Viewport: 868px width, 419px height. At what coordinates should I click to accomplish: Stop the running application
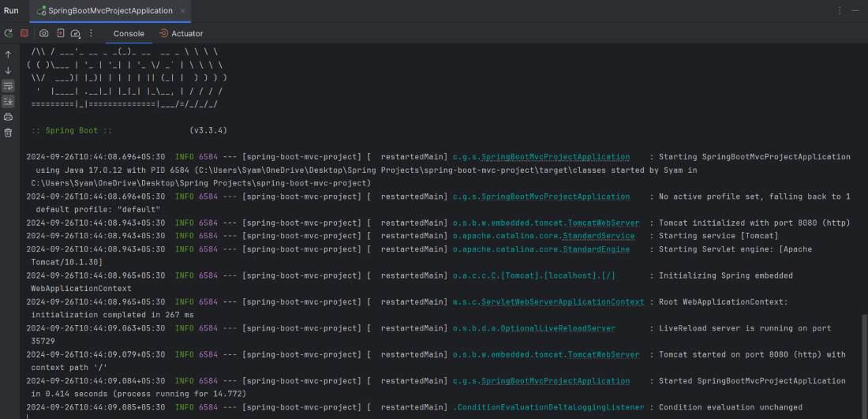[24, 33]
